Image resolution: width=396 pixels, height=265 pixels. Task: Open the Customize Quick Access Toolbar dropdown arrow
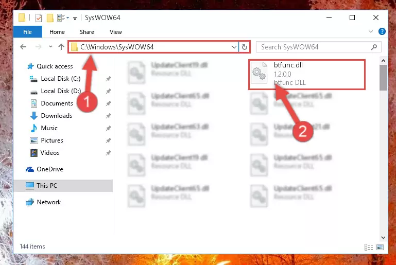(75, 18)
